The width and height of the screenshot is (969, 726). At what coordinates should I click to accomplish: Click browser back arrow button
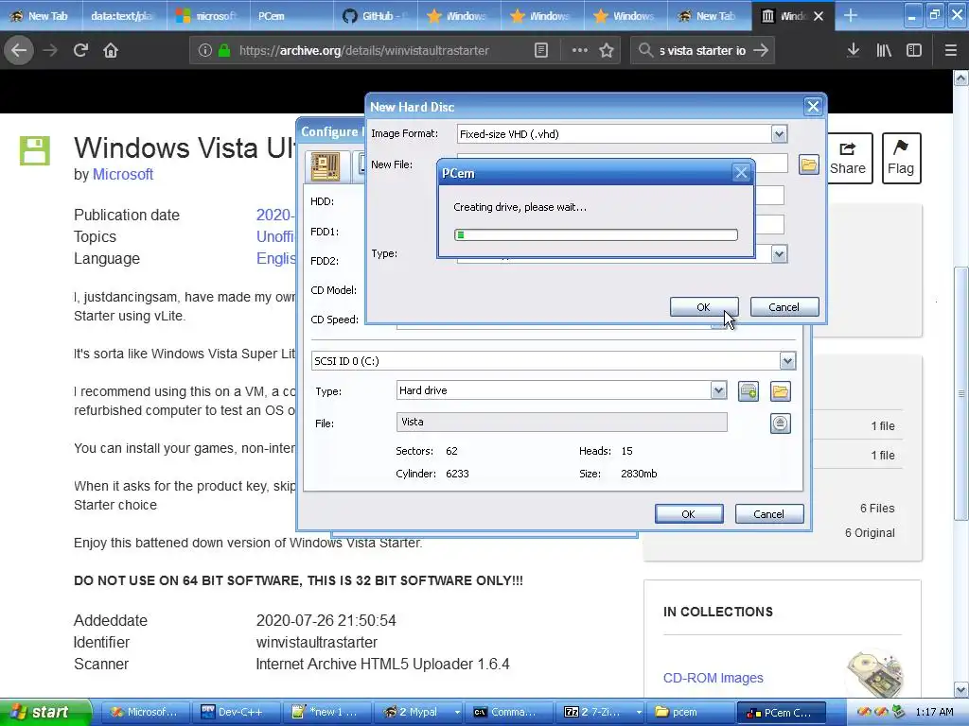pyautogui.click(x=19, y=50)
